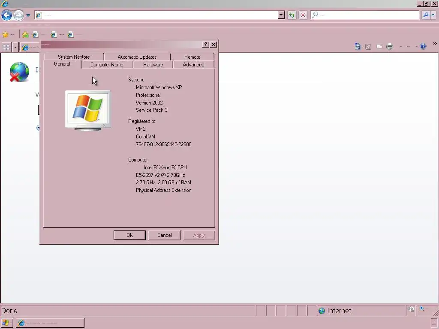Screen dimensions: 439x329
Task: Switch to the Automatic Updates tab
Action: pos(137,57)
